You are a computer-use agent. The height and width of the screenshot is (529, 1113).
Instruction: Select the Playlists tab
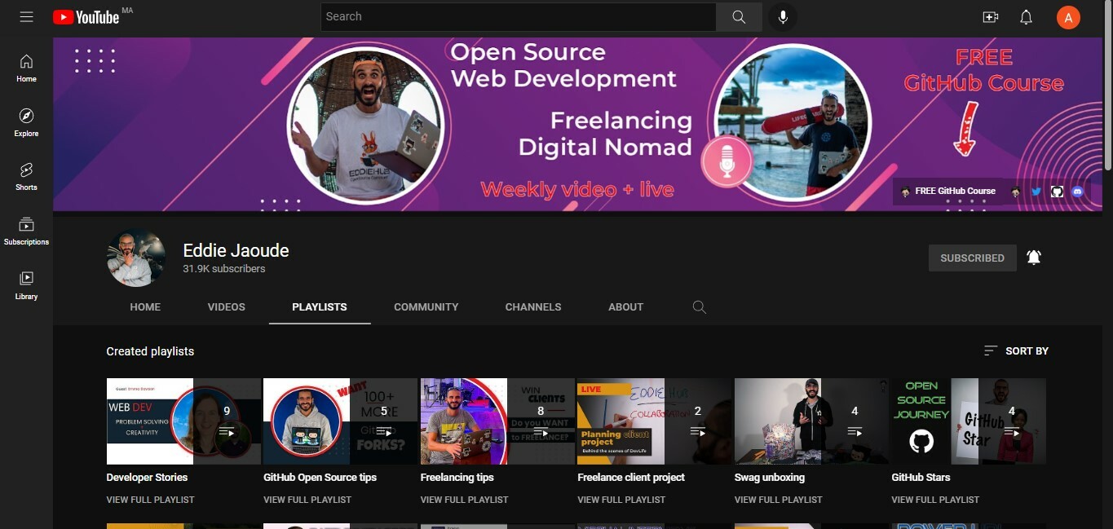[x=320, y=307]
